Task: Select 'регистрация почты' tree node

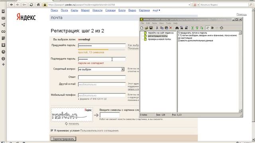Action: tap(158, 36)
